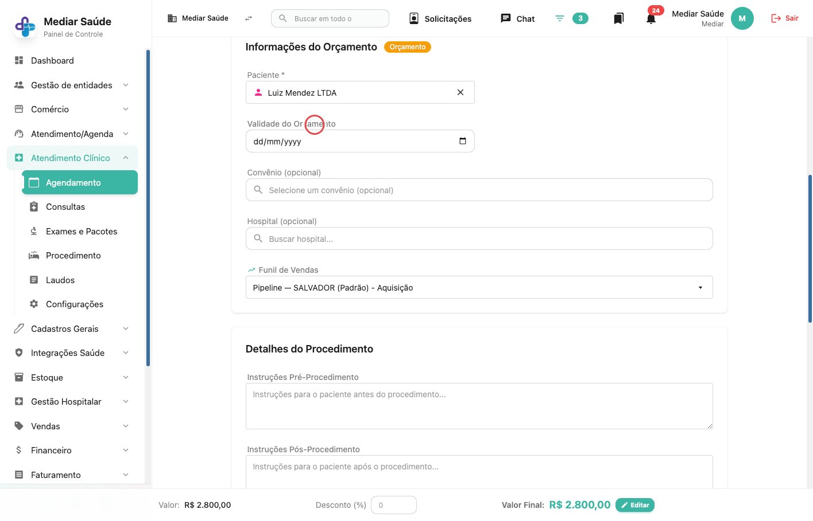Click the Gestão de entidades people icon
This screenshot has height=521, width=813.
tap(19, 85)
